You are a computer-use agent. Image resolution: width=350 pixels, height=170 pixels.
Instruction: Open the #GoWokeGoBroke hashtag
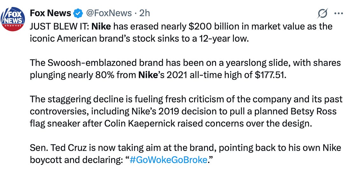(168, 160)
